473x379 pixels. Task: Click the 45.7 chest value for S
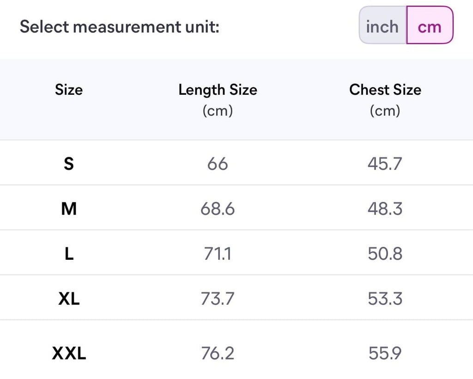385,164
